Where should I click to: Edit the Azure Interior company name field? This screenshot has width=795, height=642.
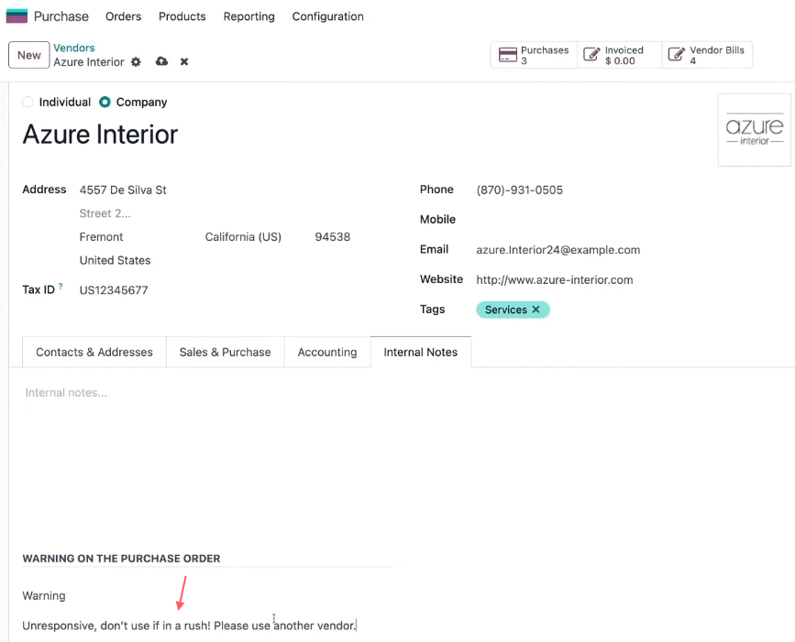[100, 135]
